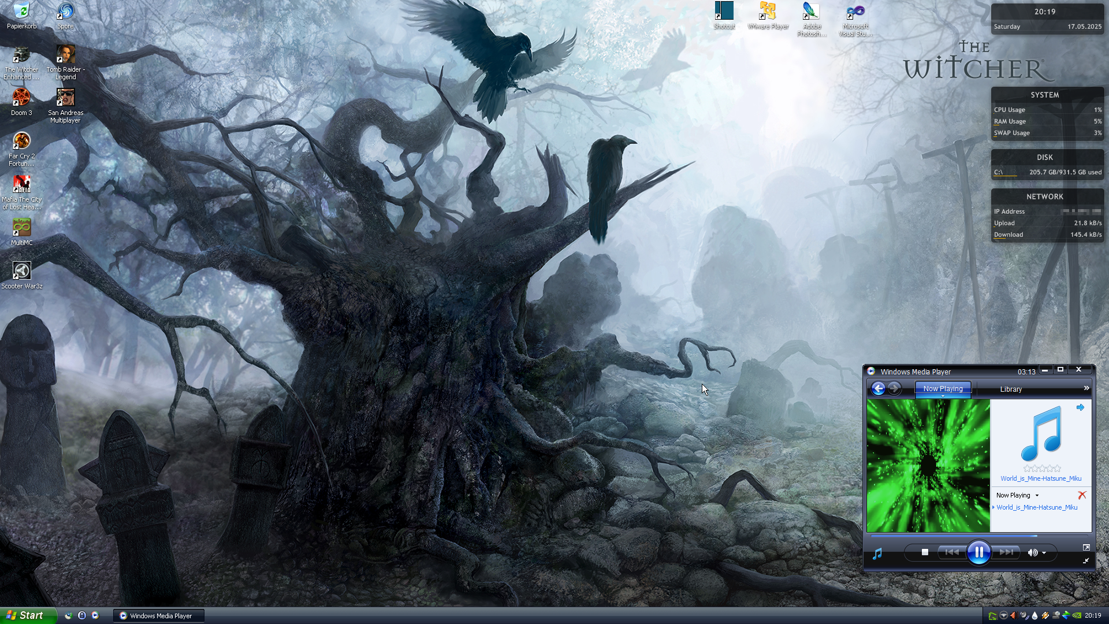Select the Spore desktop shortcut
Image resolution: width=1109 pixels, height=624 pixels.
tap(65, 16)
